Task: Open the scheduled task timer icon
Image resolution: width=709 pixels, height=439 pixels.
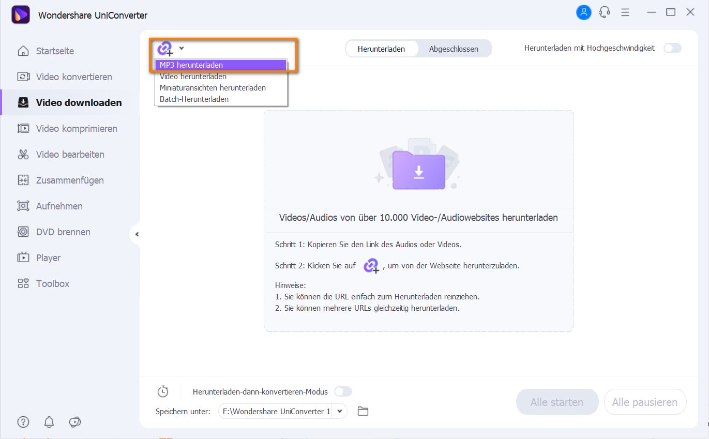Action: click(x=163, y=391)
